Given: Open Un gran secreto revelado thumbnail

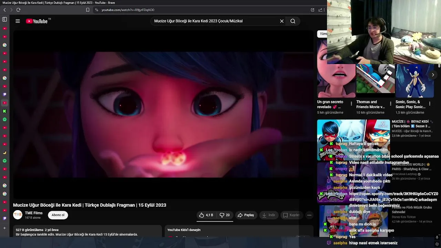Looking at the screenshot, I should (336, 81).
